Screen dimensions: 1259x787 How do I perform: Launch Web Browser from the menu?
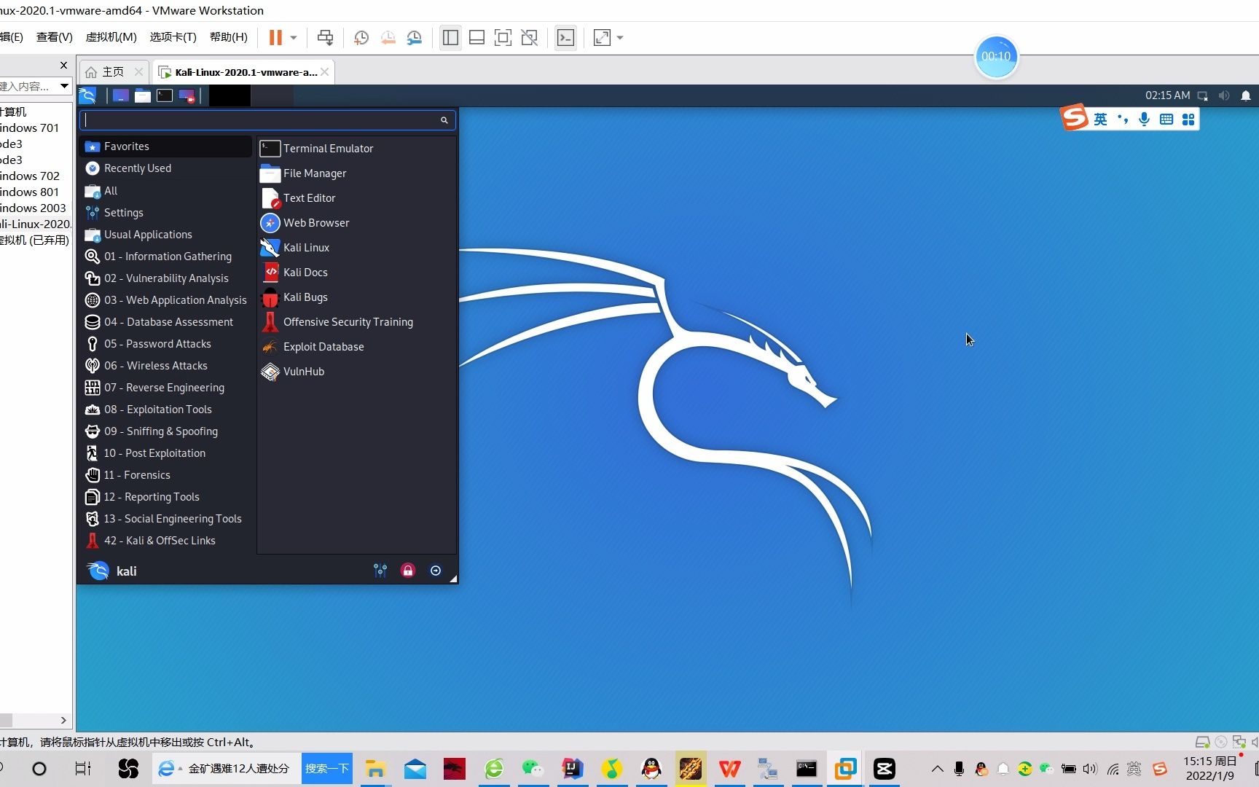(x=356, y=223)
